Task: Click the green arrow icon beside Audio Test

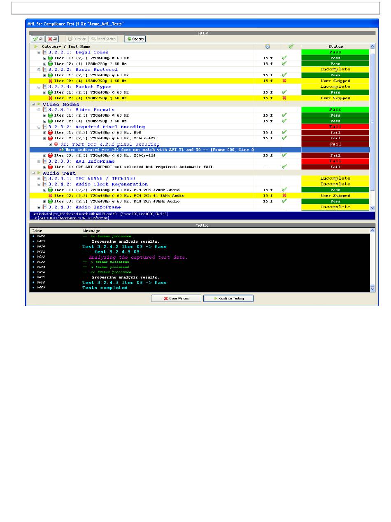Action: [x=39, y=173]
